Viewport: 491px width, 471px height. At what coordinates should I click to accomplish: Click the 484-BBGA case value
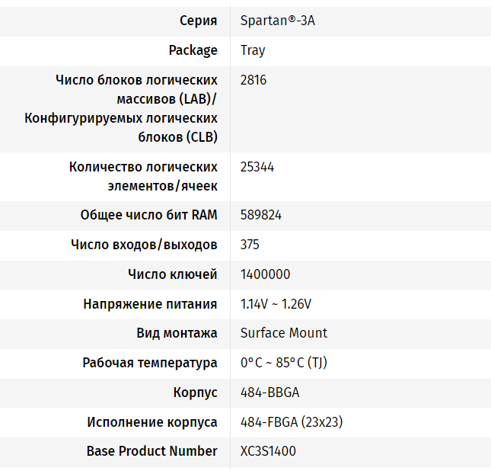[269, 392]
